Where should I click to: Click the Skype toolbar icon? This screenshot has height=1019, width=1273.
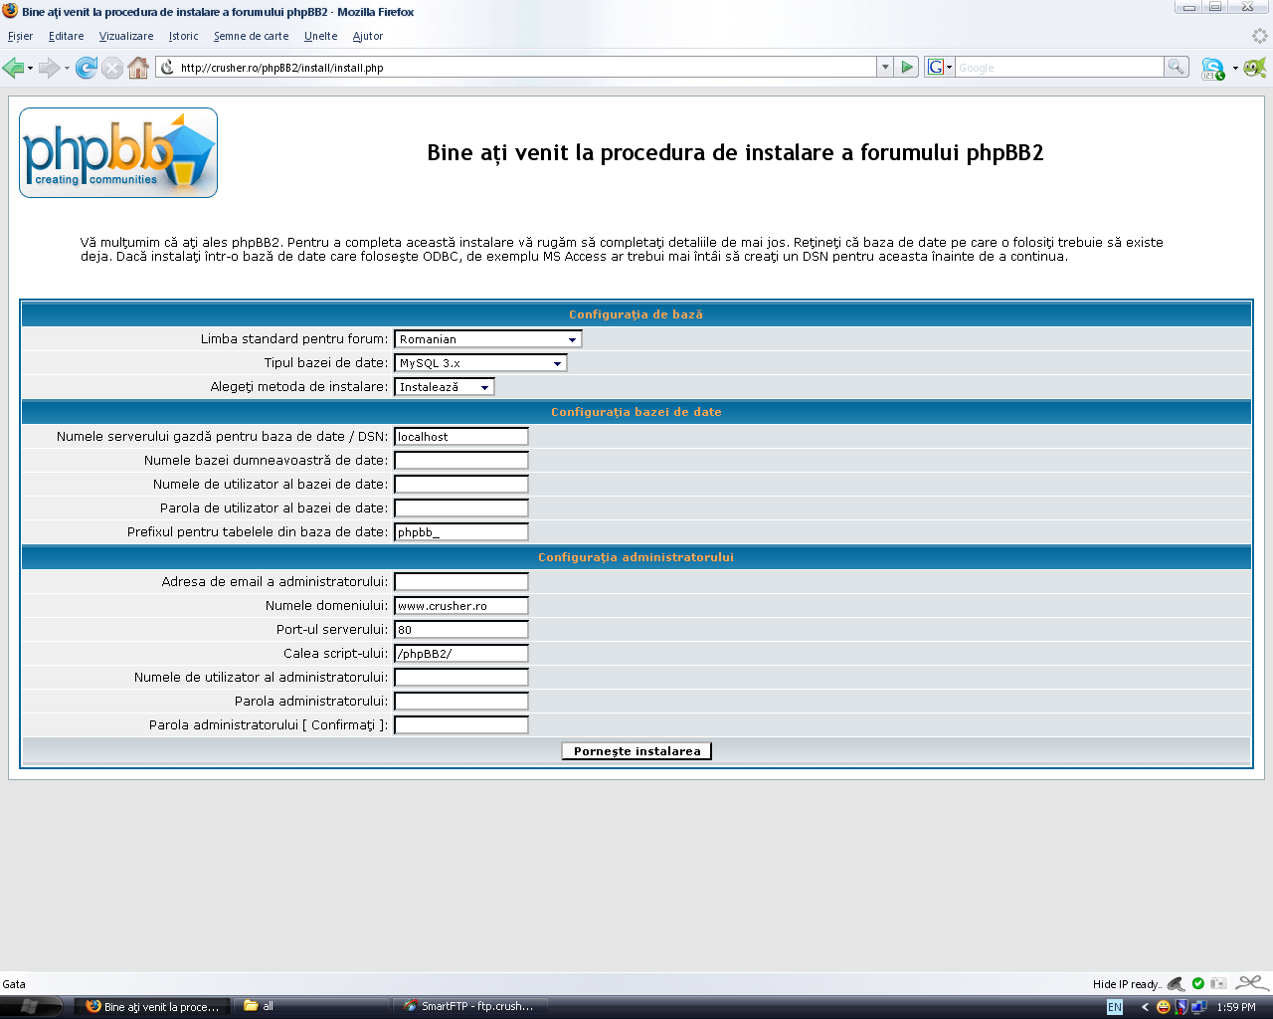click(1213, 69)
